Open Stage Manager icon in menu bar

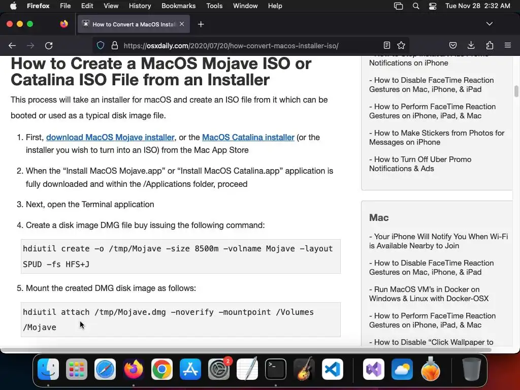(x=398, y=6)
